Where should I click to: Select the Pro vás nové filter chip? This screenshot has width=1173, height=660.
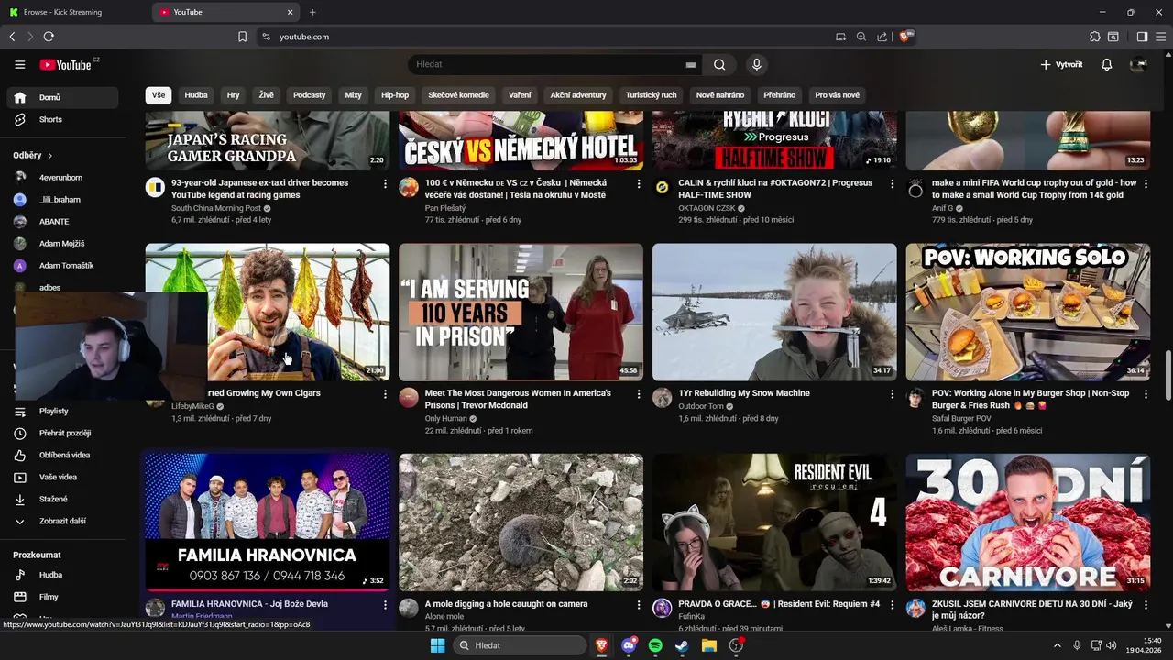(x=837, y=95)
